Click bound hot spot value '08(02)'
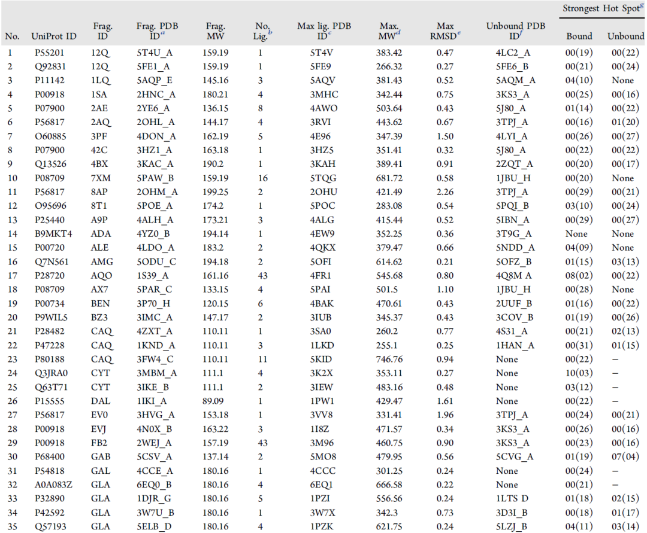Screen dimensions: 647x533 (x=579, y=276)
